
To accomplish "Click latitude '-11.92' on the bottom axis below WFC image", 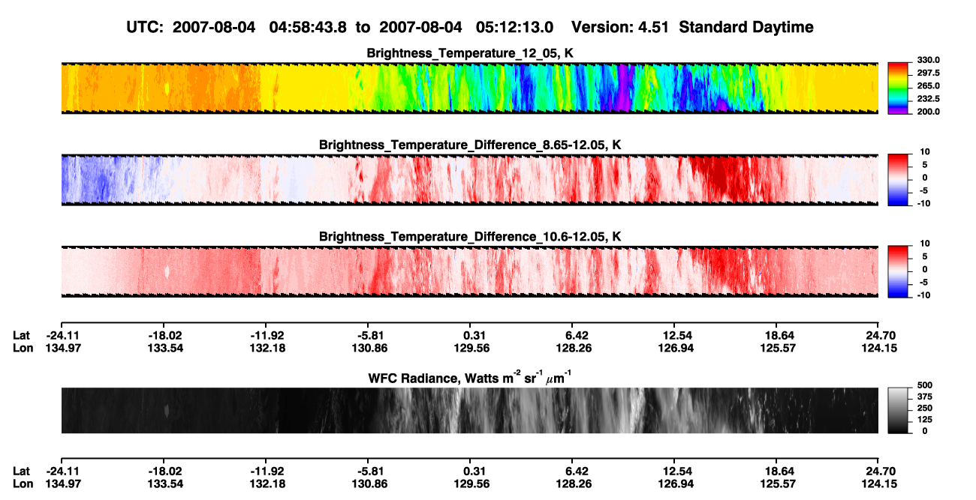I will click(268, 471).
